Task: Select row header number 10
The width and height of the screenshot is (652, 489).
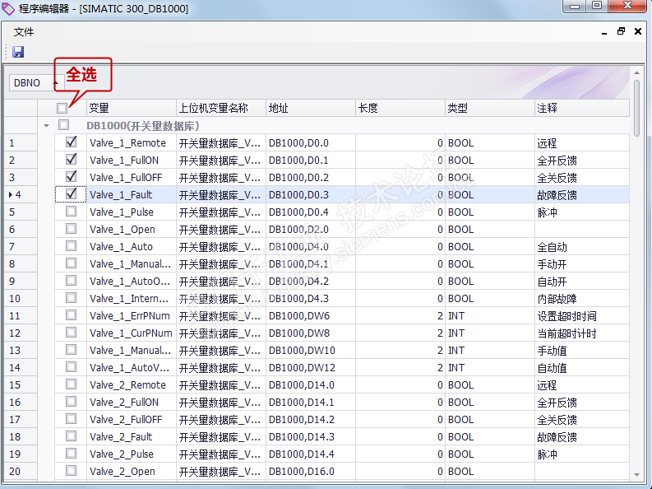Action: (21, 298)
